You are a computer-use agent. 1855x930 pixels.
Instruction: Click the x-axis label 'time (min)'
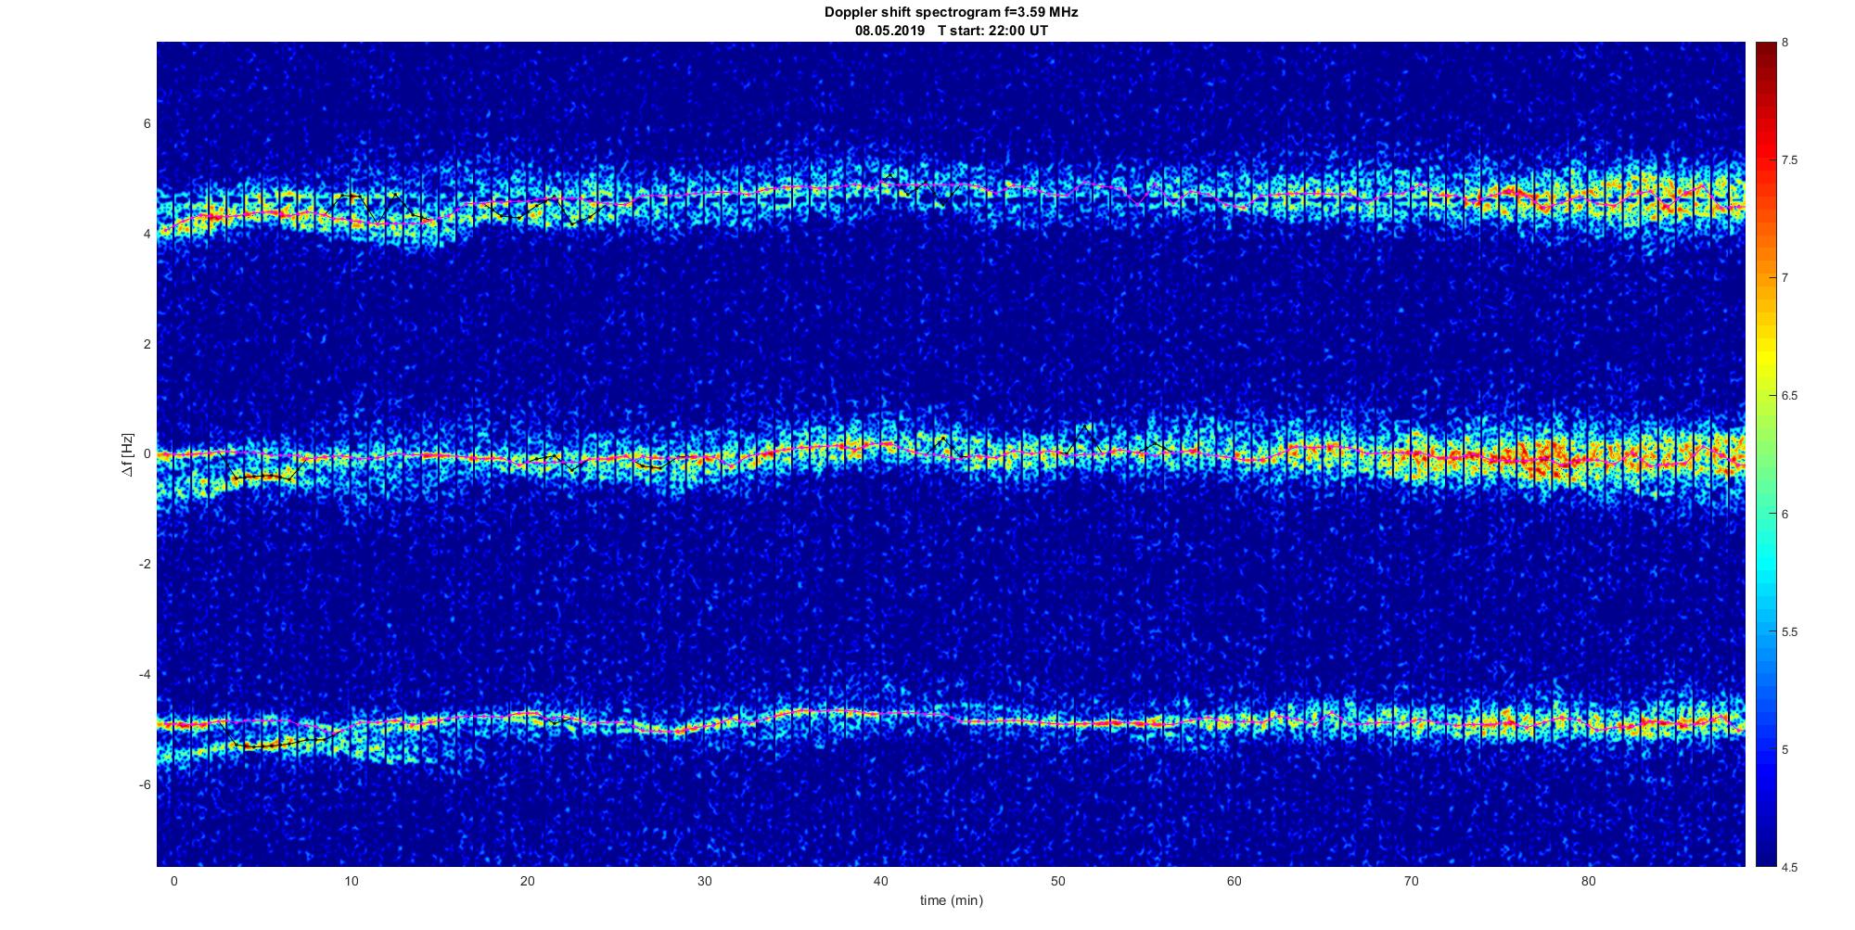(951, 900)
